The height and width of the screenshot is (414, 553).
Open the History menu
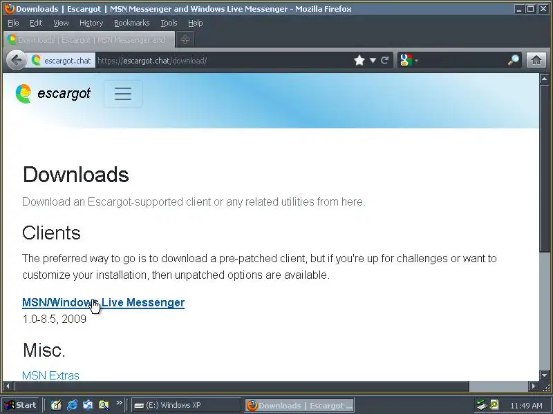pyautogui.click(x=91, y=23)
